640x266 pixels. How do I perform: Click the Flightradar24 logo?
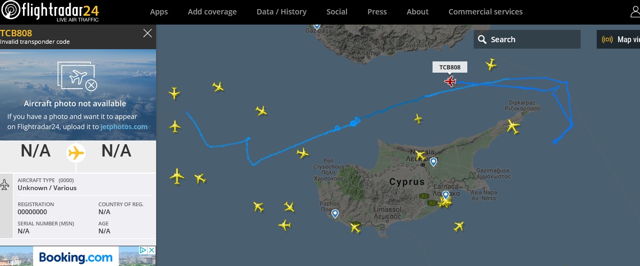click(50, 12)
